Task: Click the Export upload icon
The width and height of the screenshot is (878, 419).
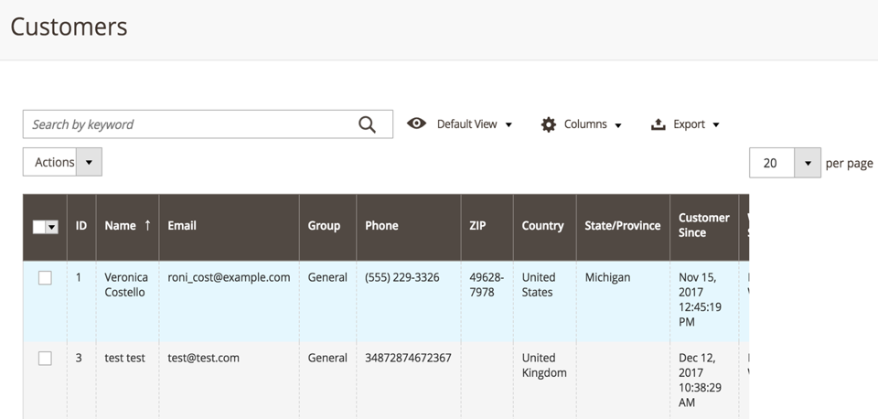Action: tap(658, 124)
